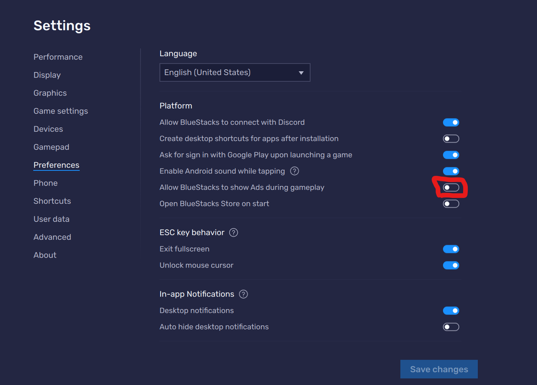
Task: Open the Shortcuts settings section
Action: (x=52, y=201)
